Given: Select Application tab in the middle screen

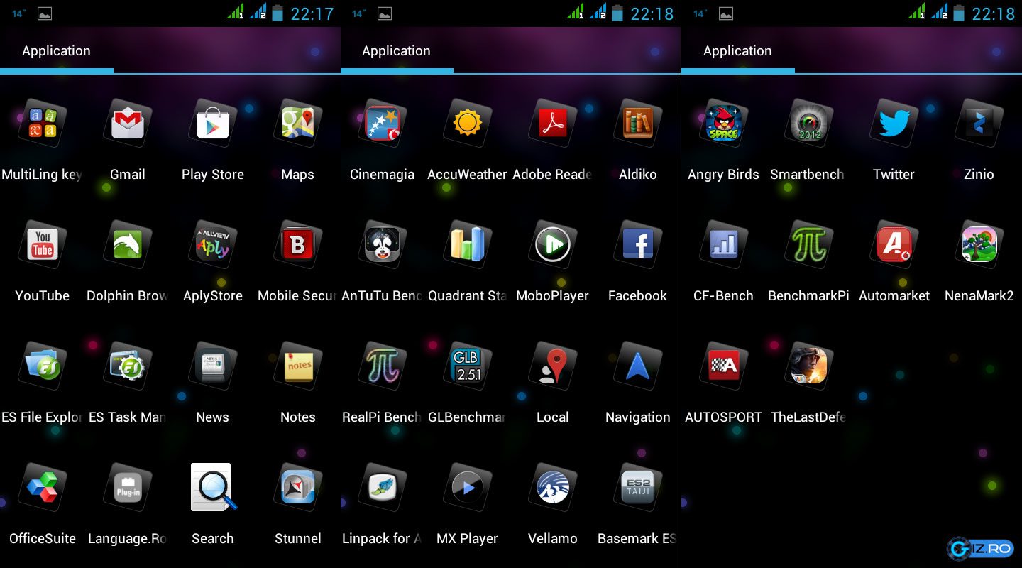Looking at the screenshot, I should coord(397,51).
